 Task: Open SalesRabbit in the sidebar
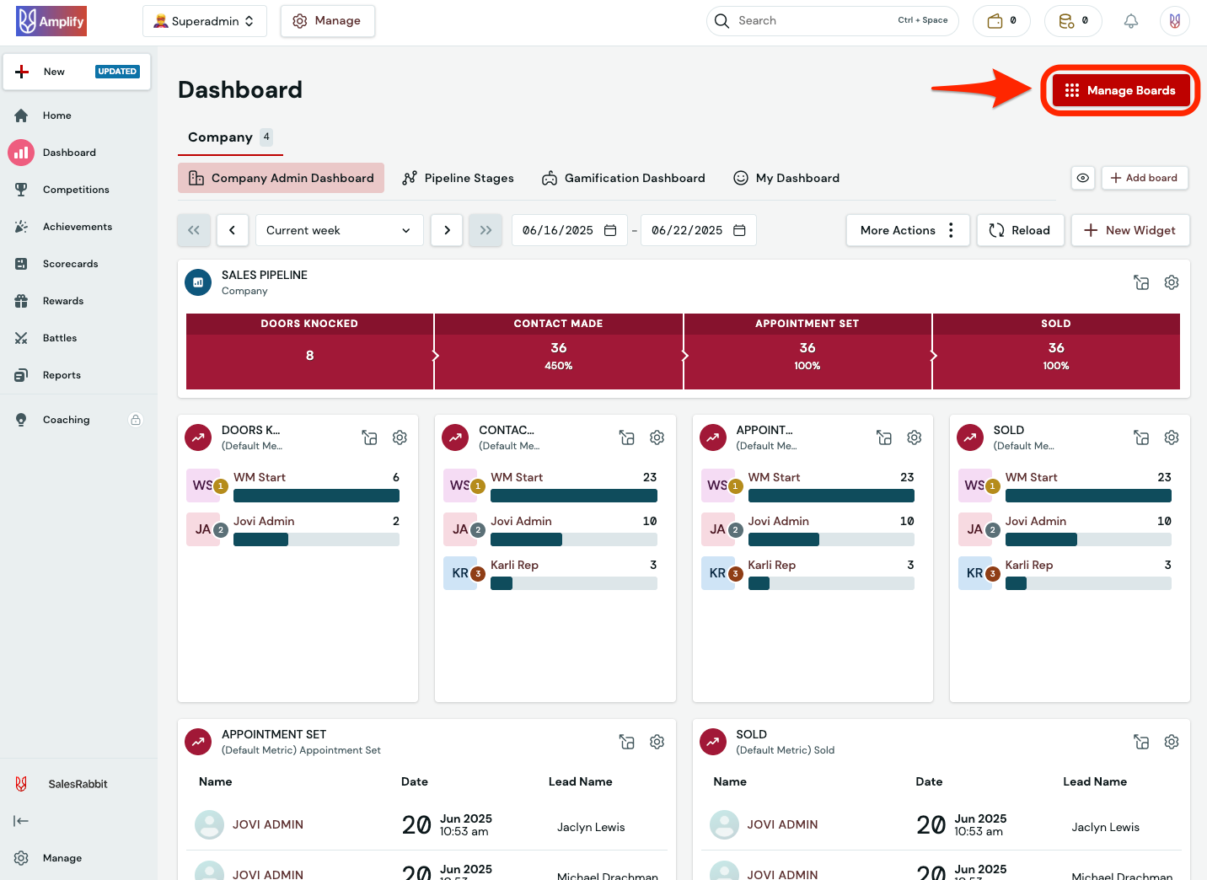78,784
